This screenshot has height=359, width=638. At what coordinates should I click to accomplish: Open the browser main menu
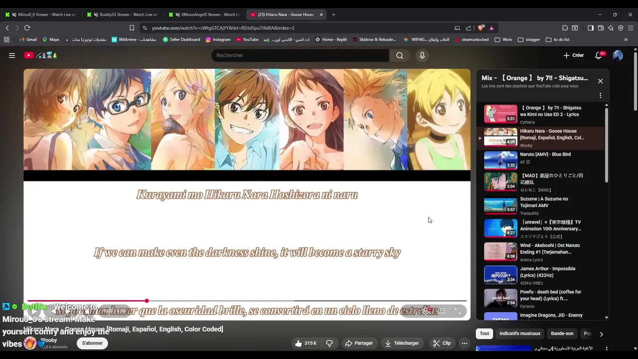[x=631, y=28]
